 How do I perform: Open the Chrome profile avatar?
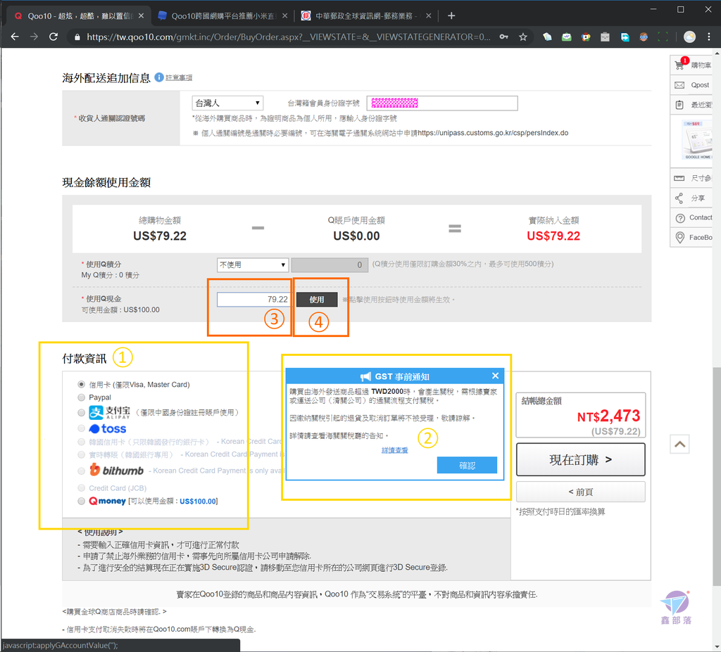click(x=689, y=37)
